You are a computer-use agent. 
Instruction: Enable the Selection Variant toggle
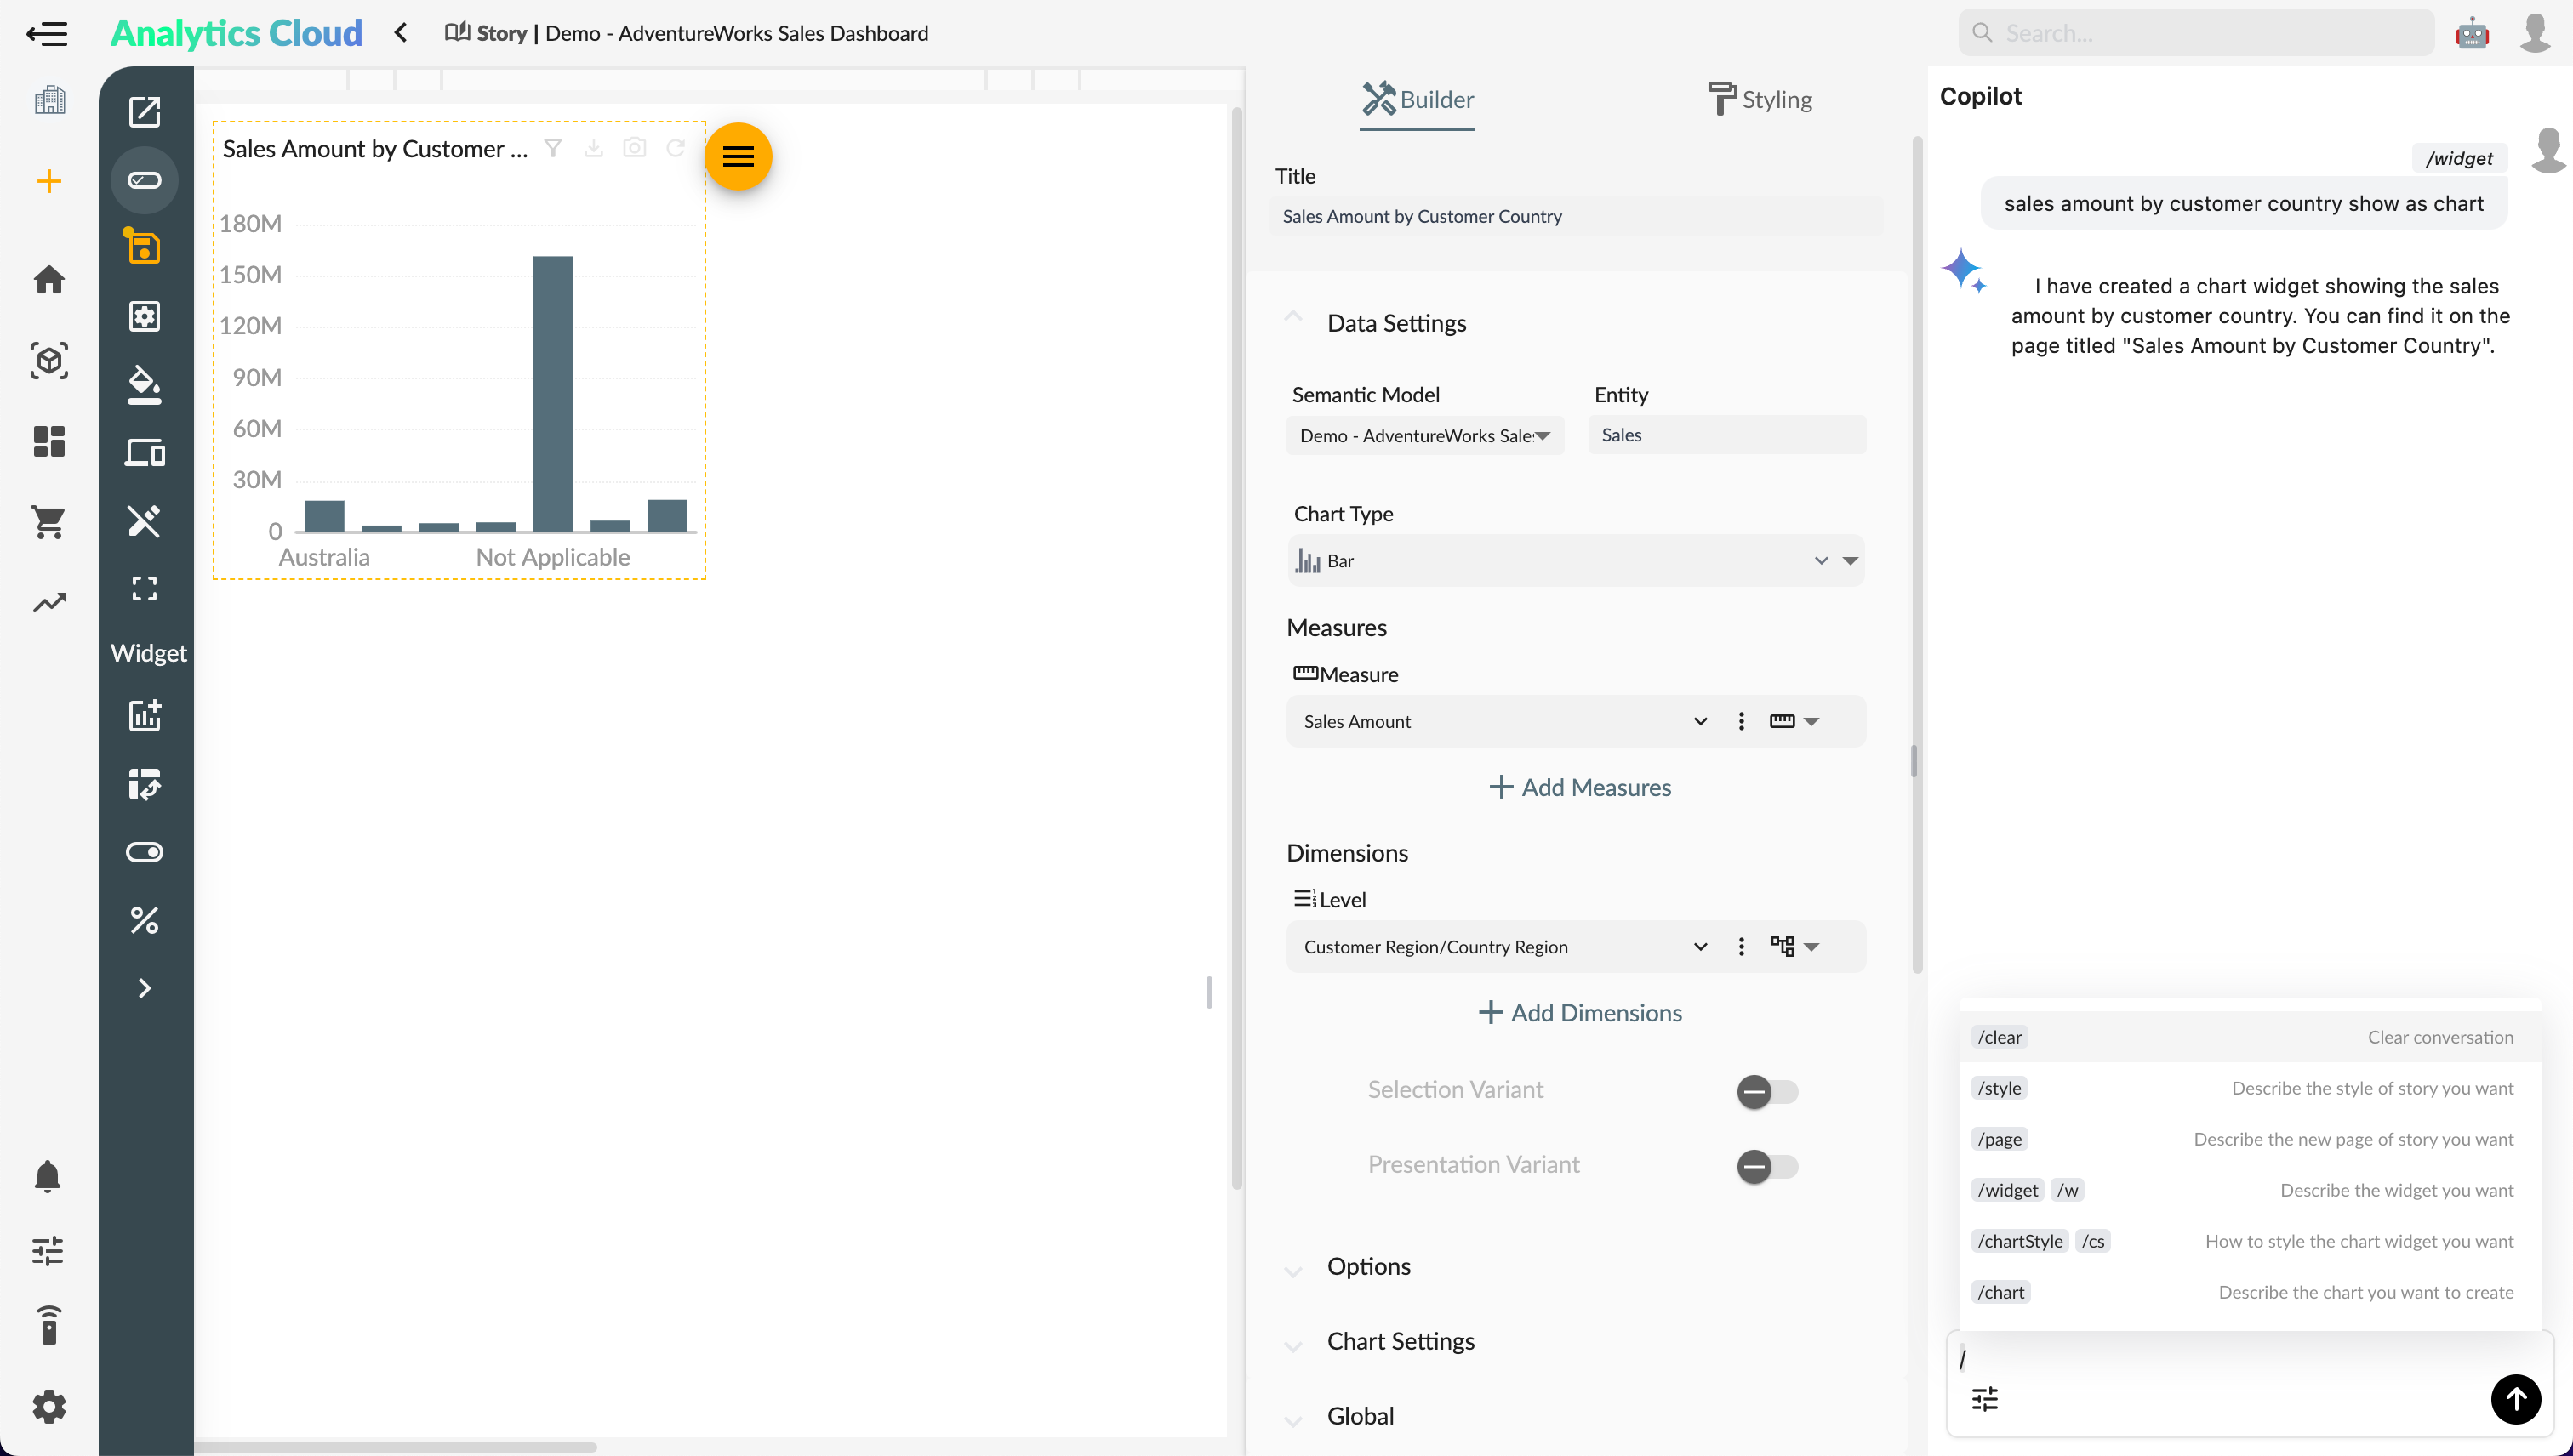pos(1766,1091)
